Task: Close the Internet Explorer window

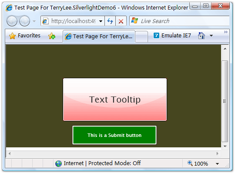Action: pyautogui.click(x=220, y=6)
